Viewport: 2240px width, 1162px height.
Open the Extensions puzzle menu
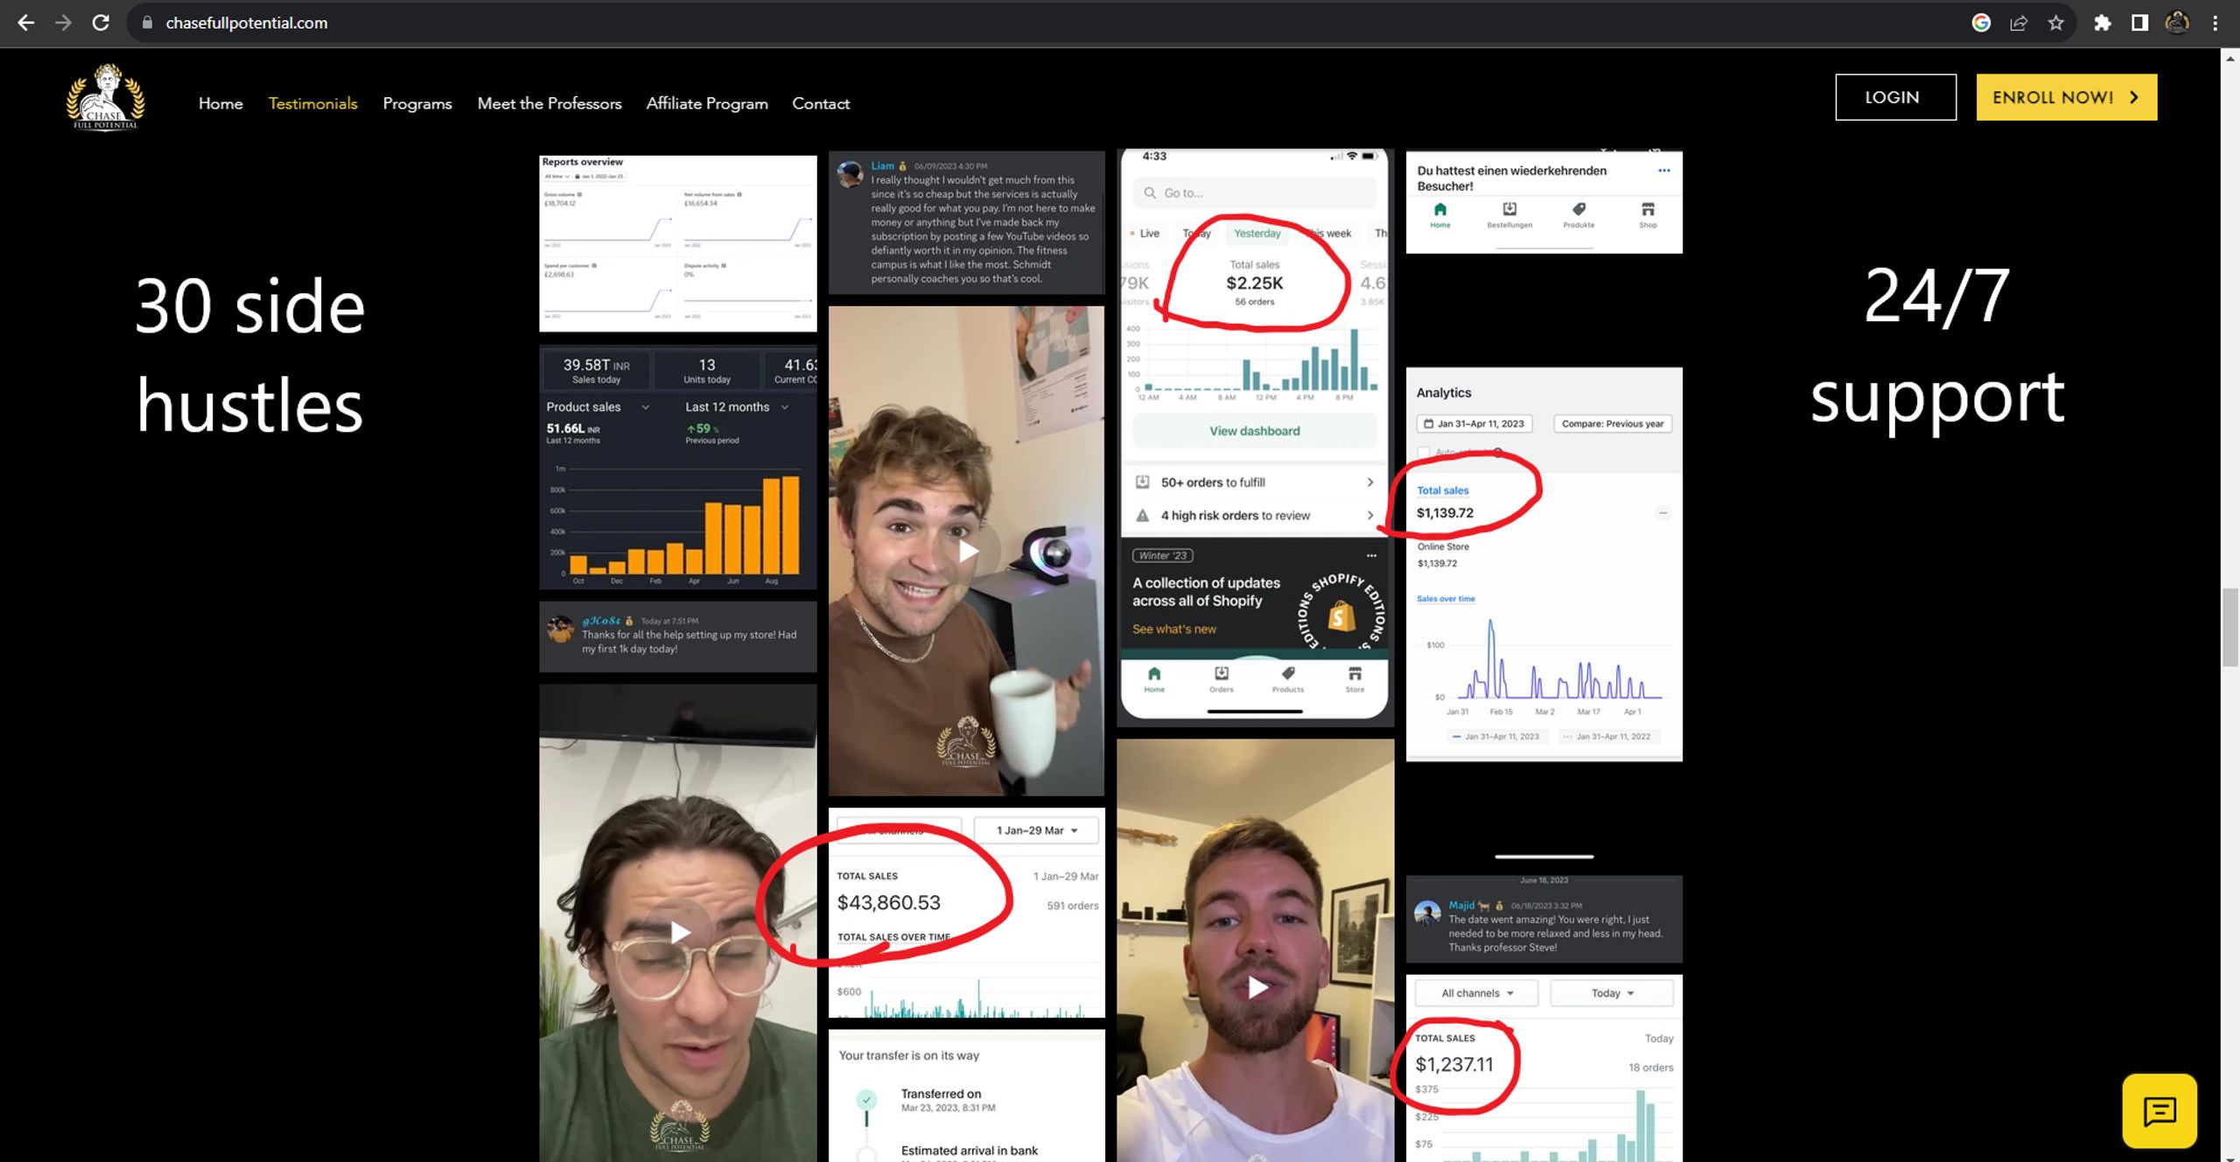coord(2102,23)
